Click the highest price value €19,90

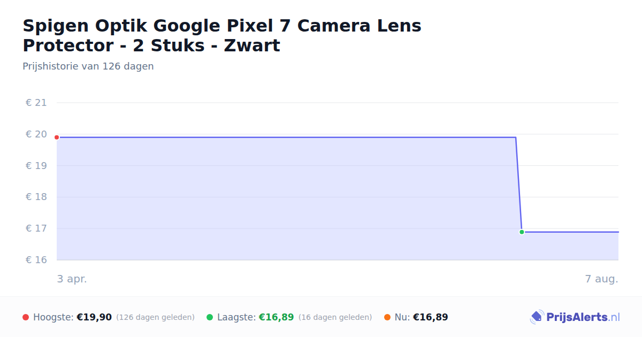point(94,317)
